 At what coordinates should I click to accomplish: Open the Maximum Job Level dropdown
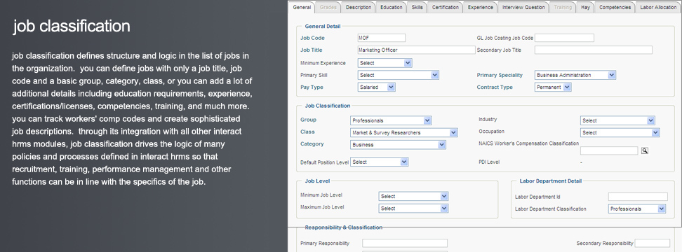coord(413,209)
